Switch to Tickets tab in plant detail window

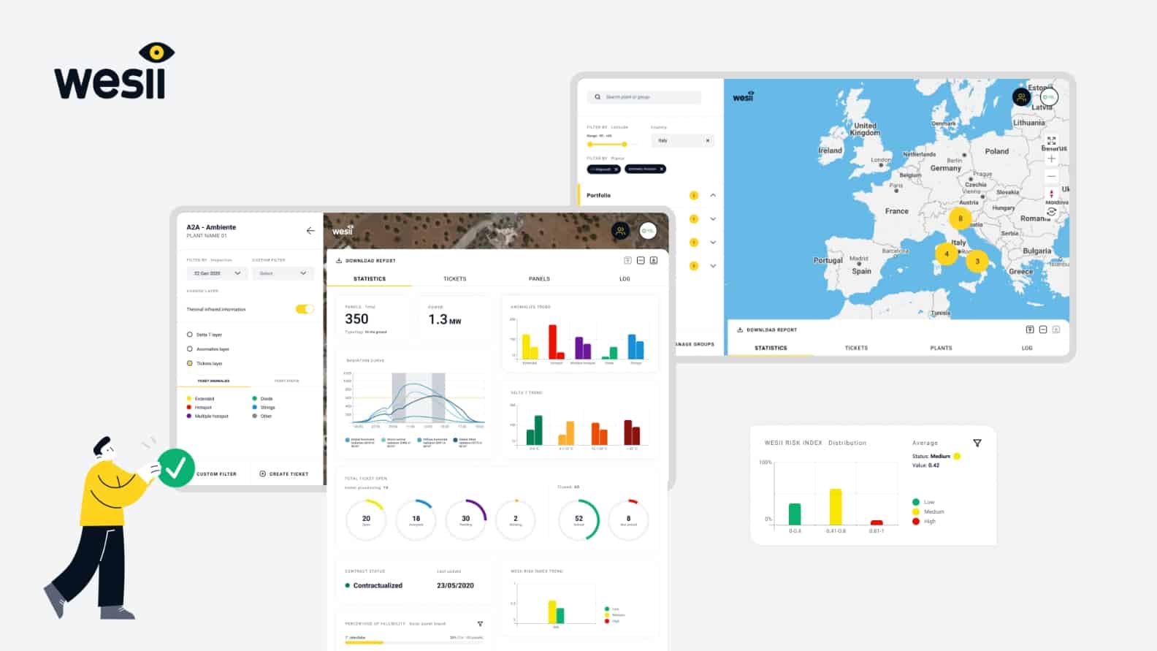[454, 279]
